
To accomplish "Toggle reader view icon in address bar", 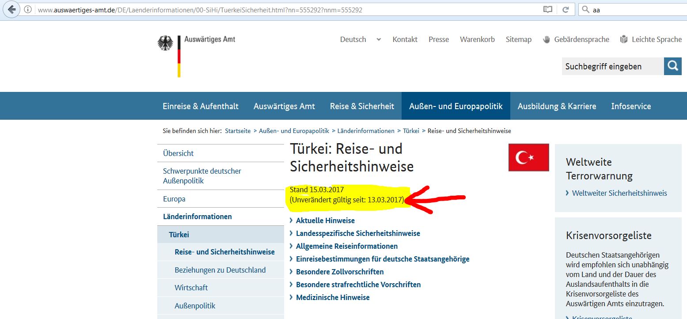I will [x=548, y=9].
